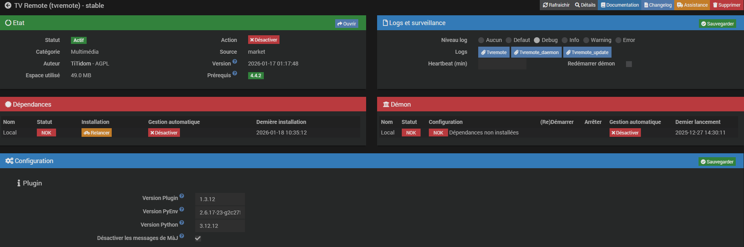Viewport: 744px width, 247px height.
Task: Click the back arrow next to TV Remote
Action: pyautogui.click(x=8, y=5)
